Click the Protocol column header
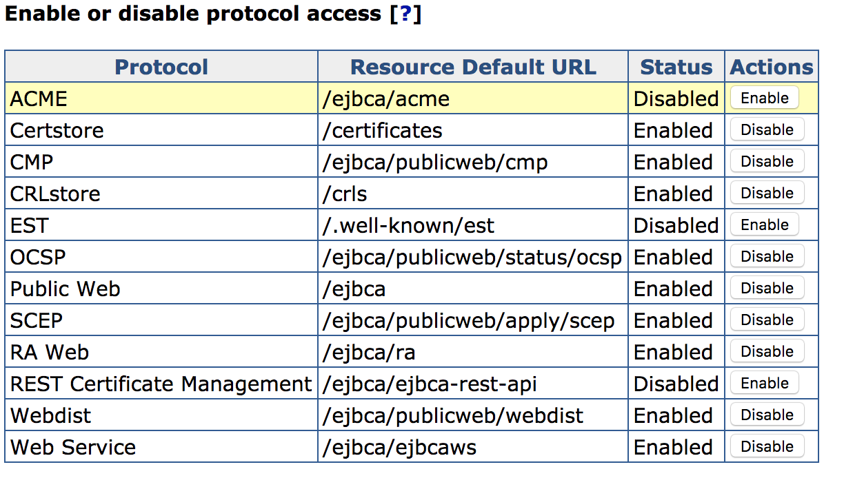The height and width of the screenshot is (489, 844). coord(161,67)
